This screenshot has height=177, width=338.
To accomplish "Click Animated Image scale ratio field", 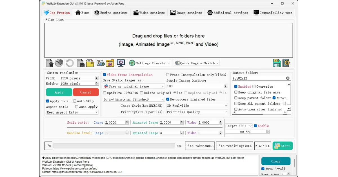I will (x=172, y=122).
